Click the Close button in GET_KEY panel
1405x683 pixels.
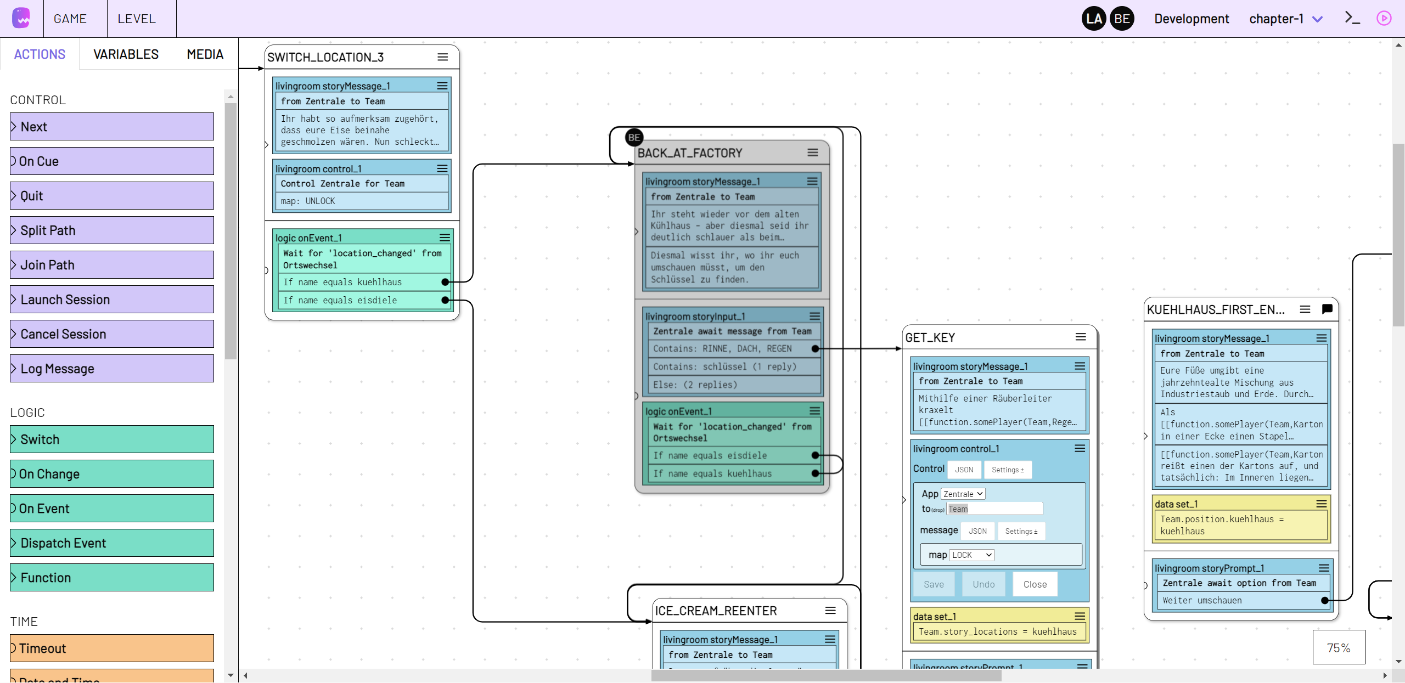coord(1035,584)
